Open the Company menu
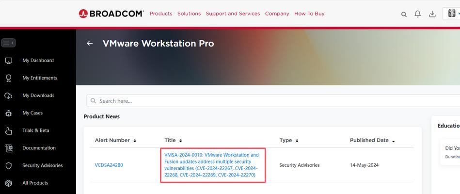The height and width of the screenshot is (194, 460). pos(277,14)
